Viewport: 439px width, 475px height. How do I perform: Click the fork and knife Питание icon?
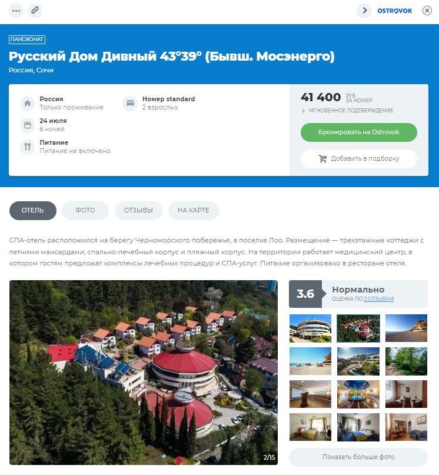28,147
